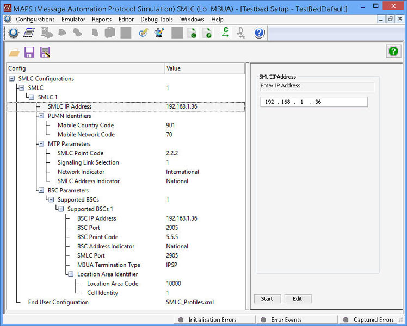Viewport: 407px width, 326px height.
Task: Select the SMLC Port row
Action: point(126,256)
